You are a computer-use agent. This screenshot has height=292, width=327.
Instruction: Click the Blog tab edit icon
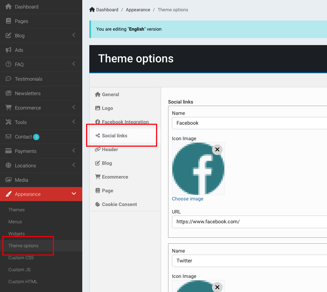pos(98,163)
